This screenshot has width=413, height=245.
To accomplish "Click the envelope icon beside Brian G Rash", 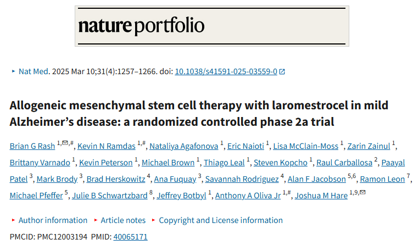I will pos(65,143).
